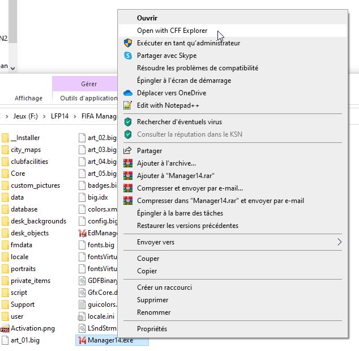This screenshot has width=359, height=351.
Task: Click the OneDrive cloud icon
Action: tap(128, 93)
